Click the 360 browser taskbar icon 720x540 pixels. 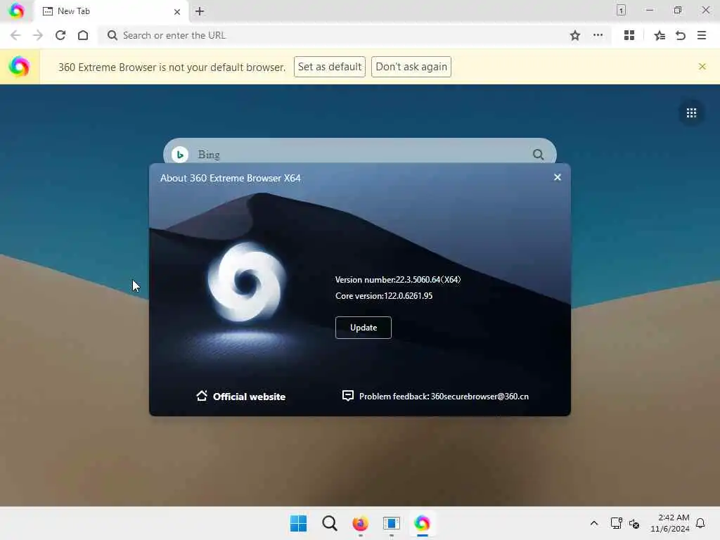tap(422, 523)
